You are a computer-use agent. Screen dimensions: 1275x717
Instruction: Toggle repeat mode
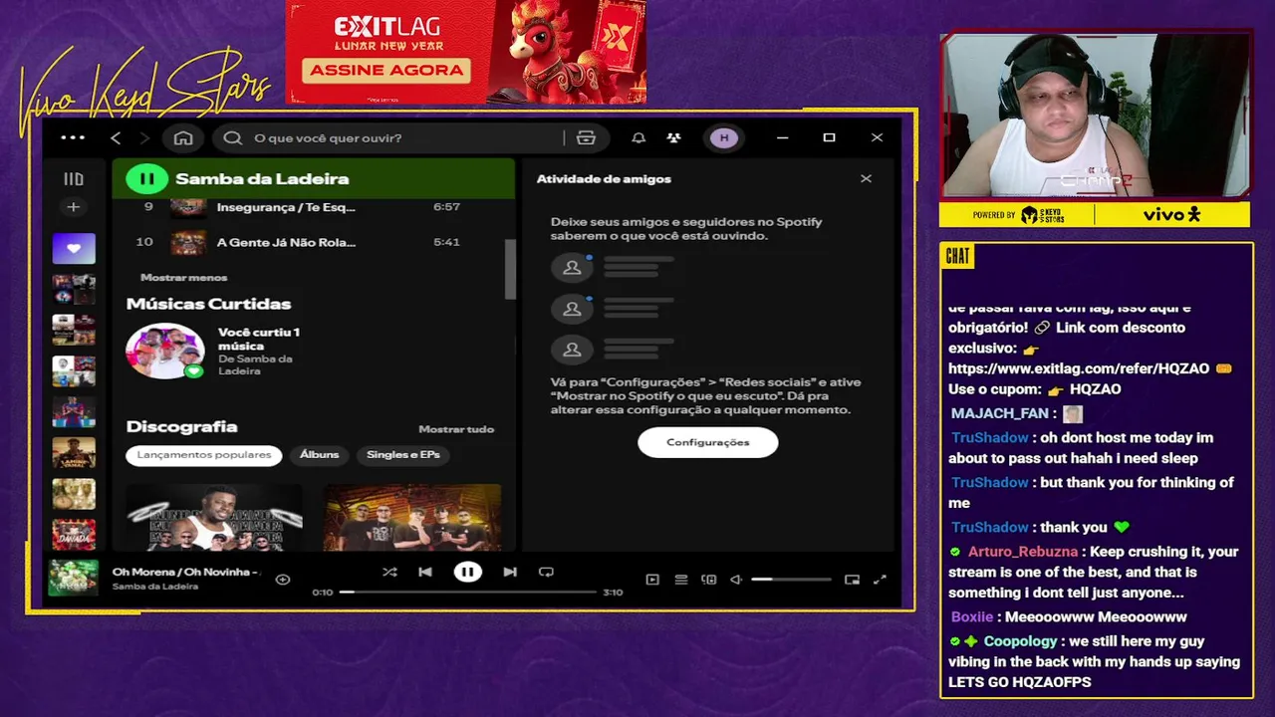click(x=546, y=572)
